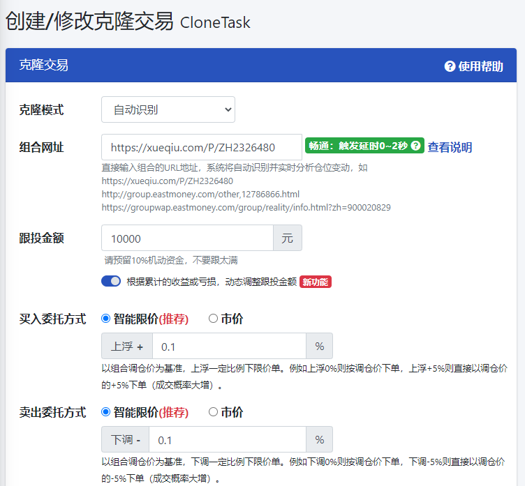Select 智能限价 radio for 买入委托方式

[106, 319]
